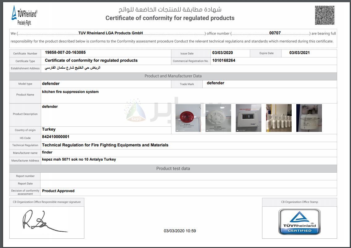Screen dimensions: 351x248
Task: Click the Product Approved decision text
Action: click(58, 191)
